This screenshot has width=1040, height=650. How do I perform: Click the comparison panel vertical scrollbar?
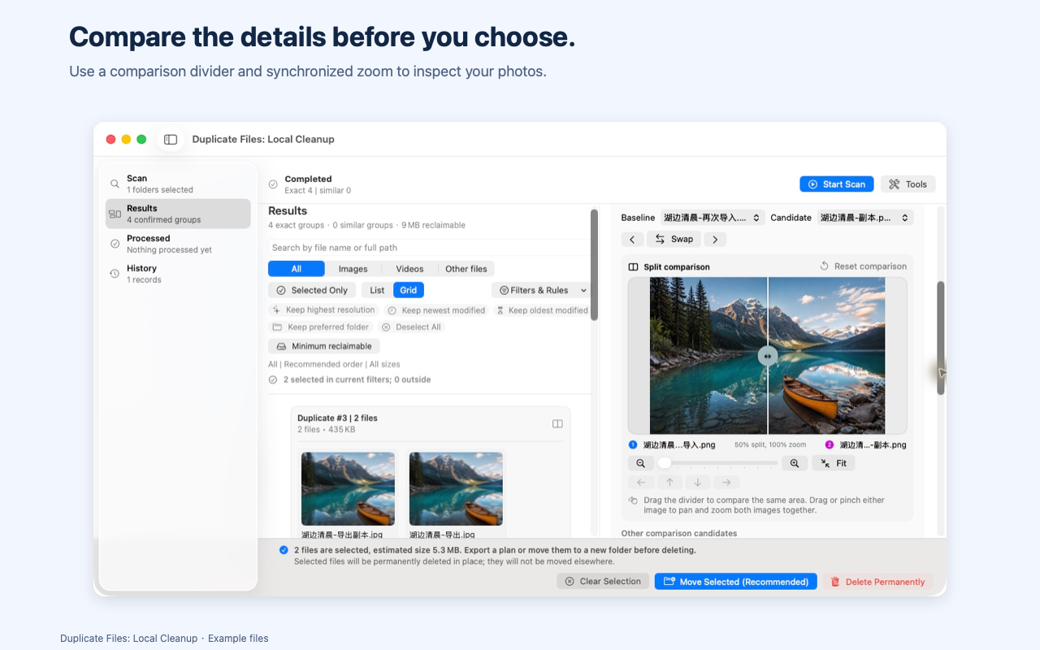941,338
